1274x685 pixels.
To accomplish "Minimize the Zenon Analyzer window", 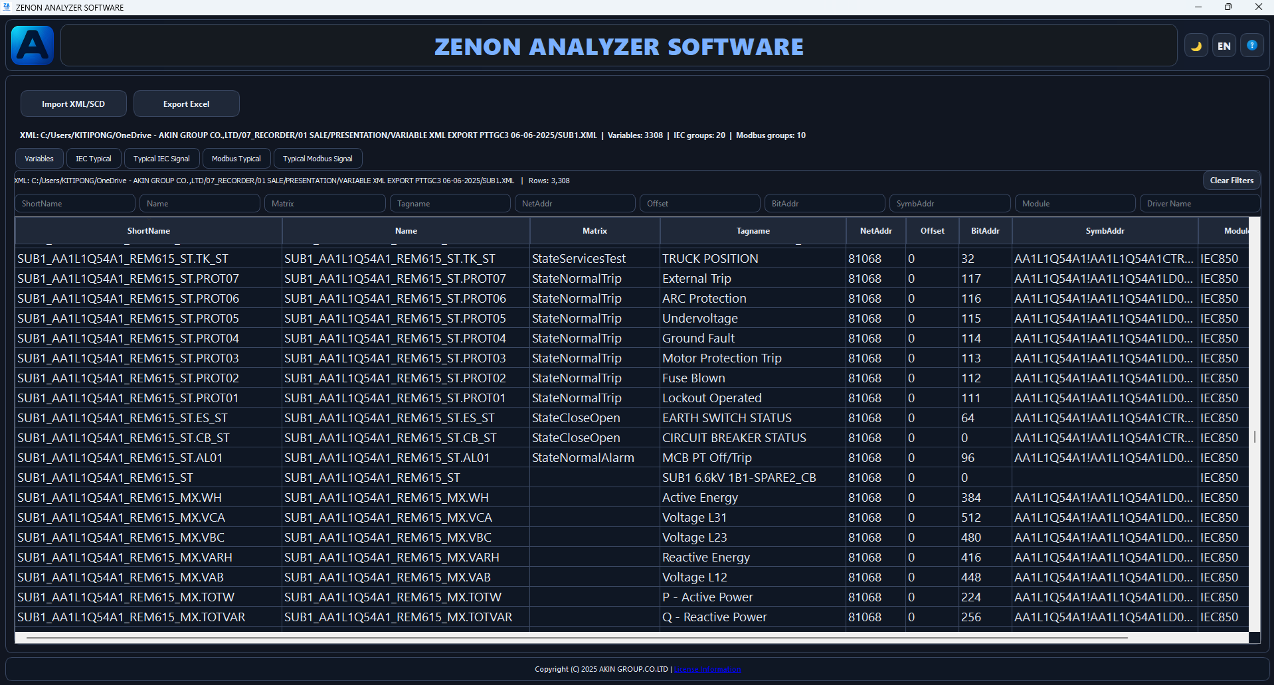I will pos(1198,7).
